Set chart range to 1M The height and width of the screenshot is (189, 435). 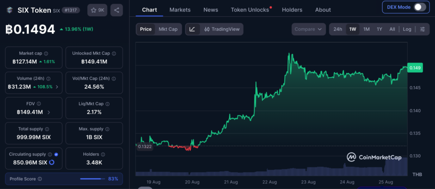(x=367, y=29)
